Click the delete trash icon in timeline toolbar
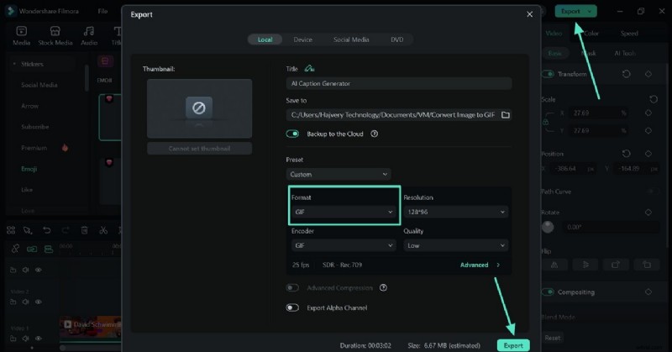 [x=84, y=230]
